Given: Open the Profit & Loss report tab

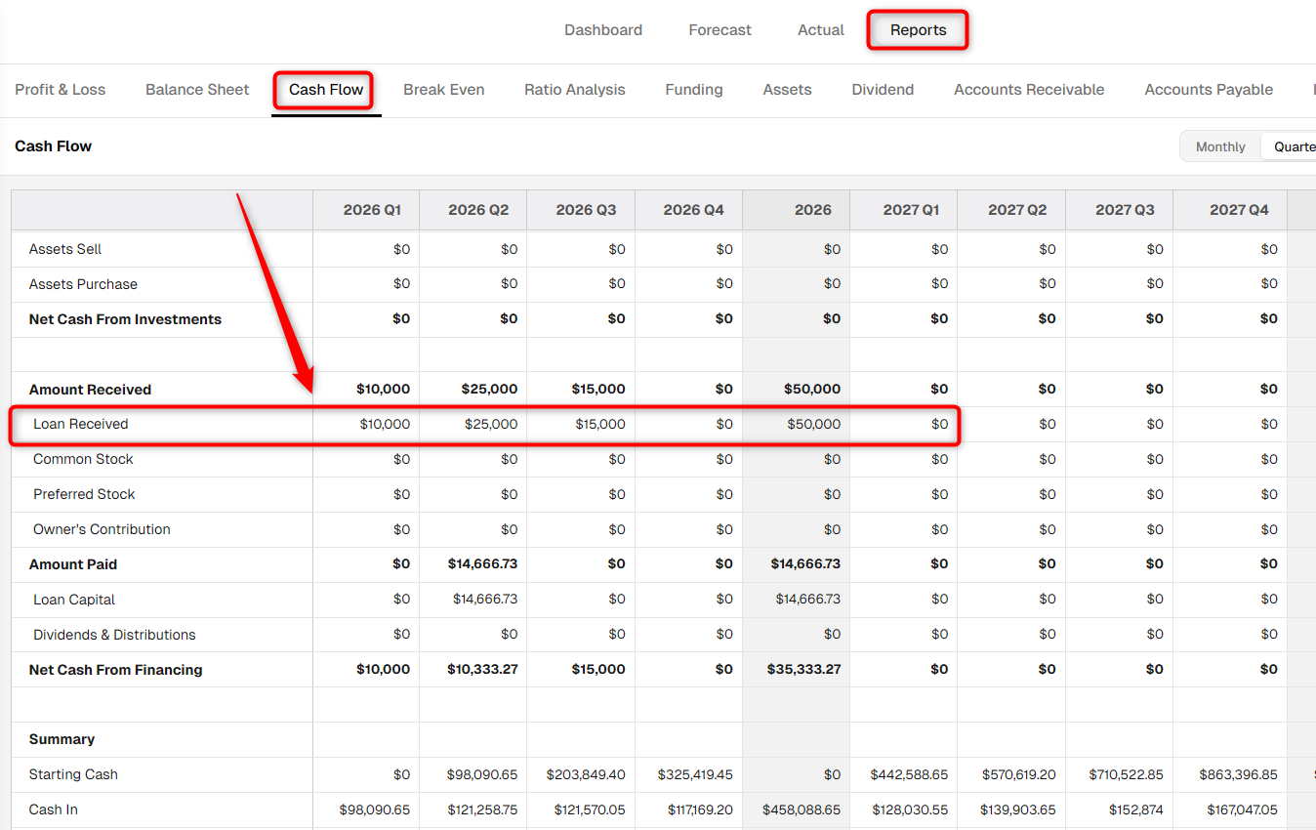Looking at the screenshot, I should [61, 90].
